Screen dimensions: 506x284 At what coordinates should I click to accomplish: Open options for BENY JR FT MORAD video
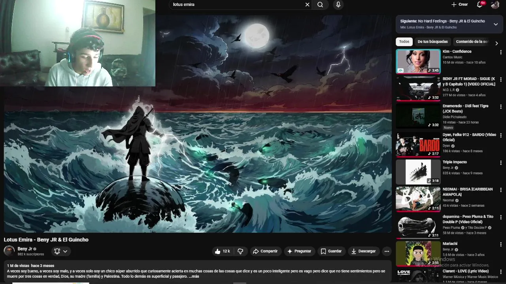point(500,79)
